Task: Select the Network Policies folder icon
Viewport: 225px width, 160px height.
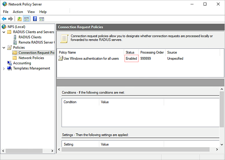Action: point(15,58)
